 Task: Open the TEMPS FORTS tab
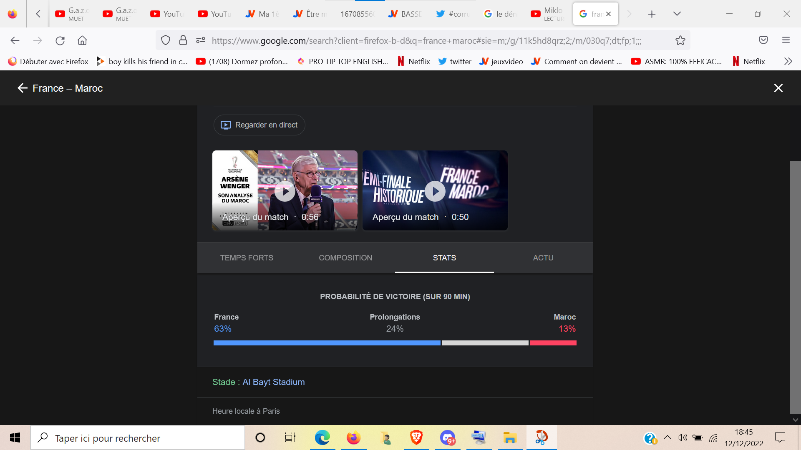tap(247, 258)
